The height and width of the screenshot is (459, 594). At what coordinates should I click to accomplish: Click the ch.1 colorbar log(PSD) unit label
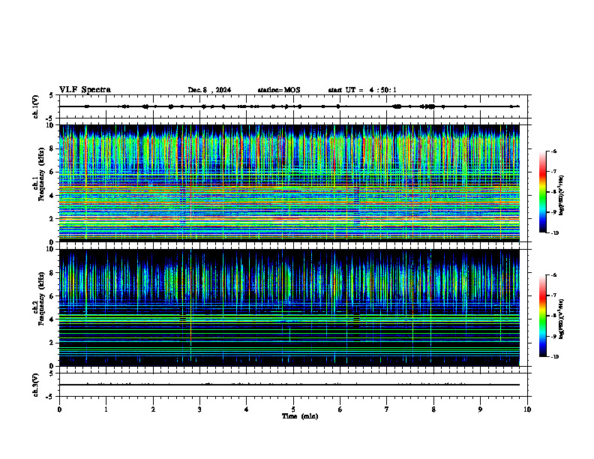(562, 195)
